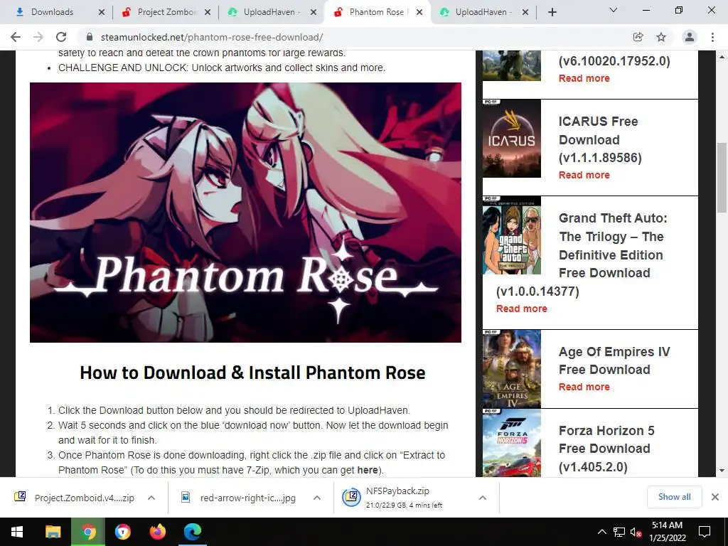This screenshot has height=546, width=728.
Task: Go forward using the arrow button
Action: point(38,37)
